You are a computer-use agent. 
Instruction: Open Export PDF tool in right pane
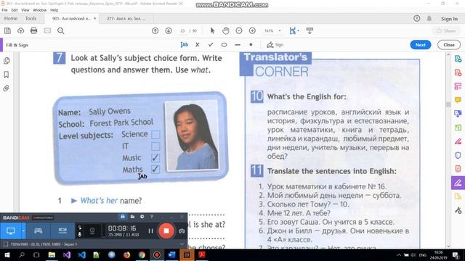tap(458, 59)
